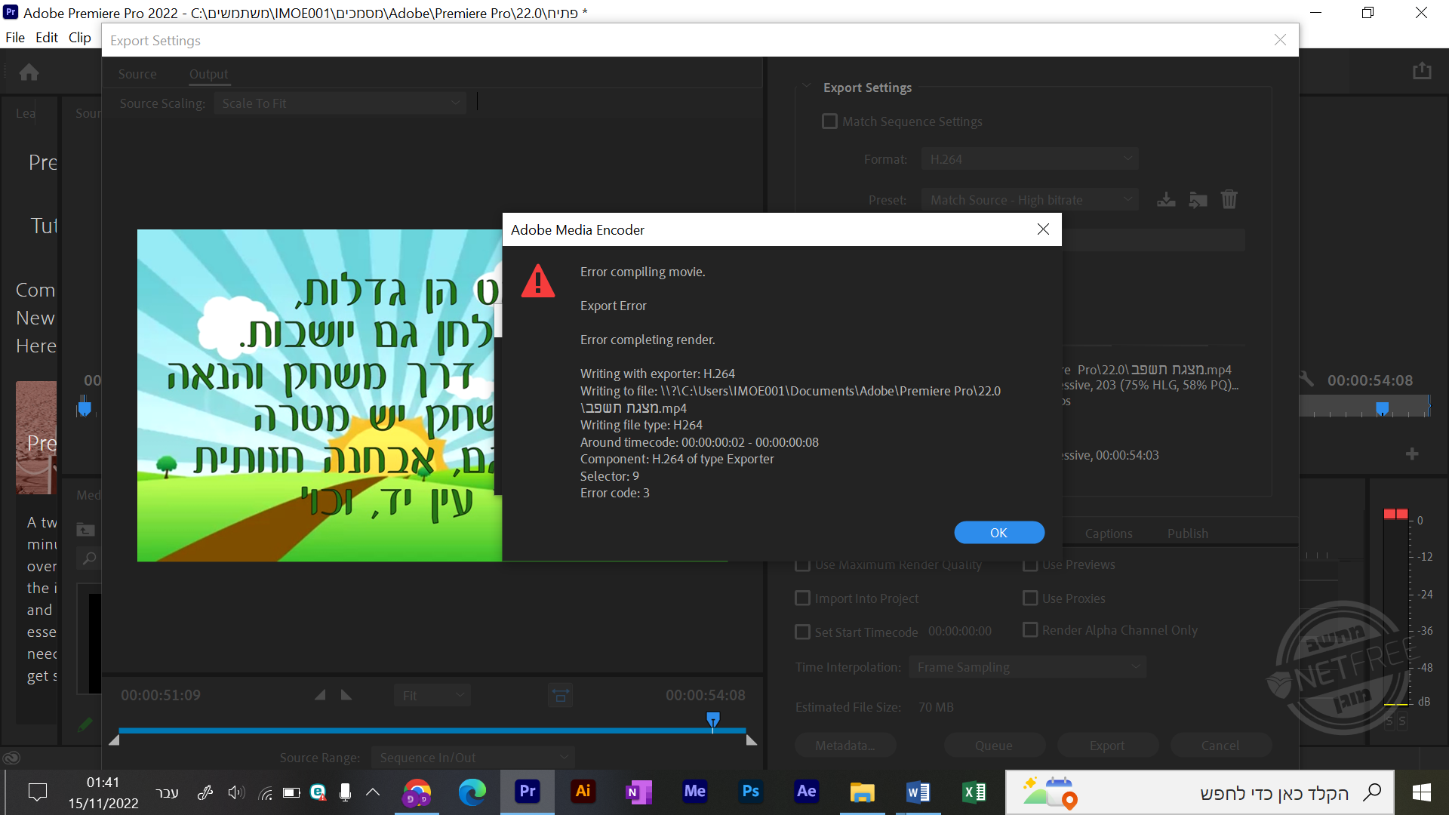Open the Edit menu
Viewport: 1449px width, 815px height.
46,38
